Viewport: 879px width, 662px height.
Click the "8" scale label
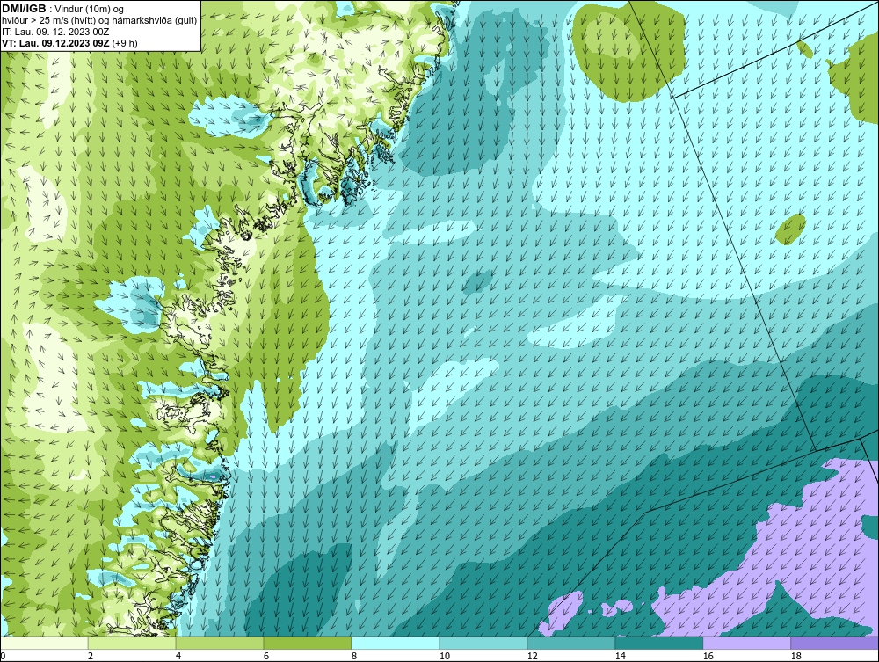click(x=354, y=656)
